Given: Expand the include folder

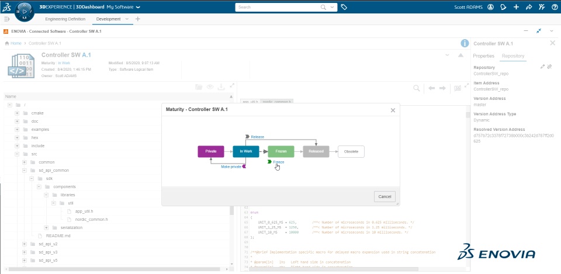Looking at the screenshot, I should point(17,146).
